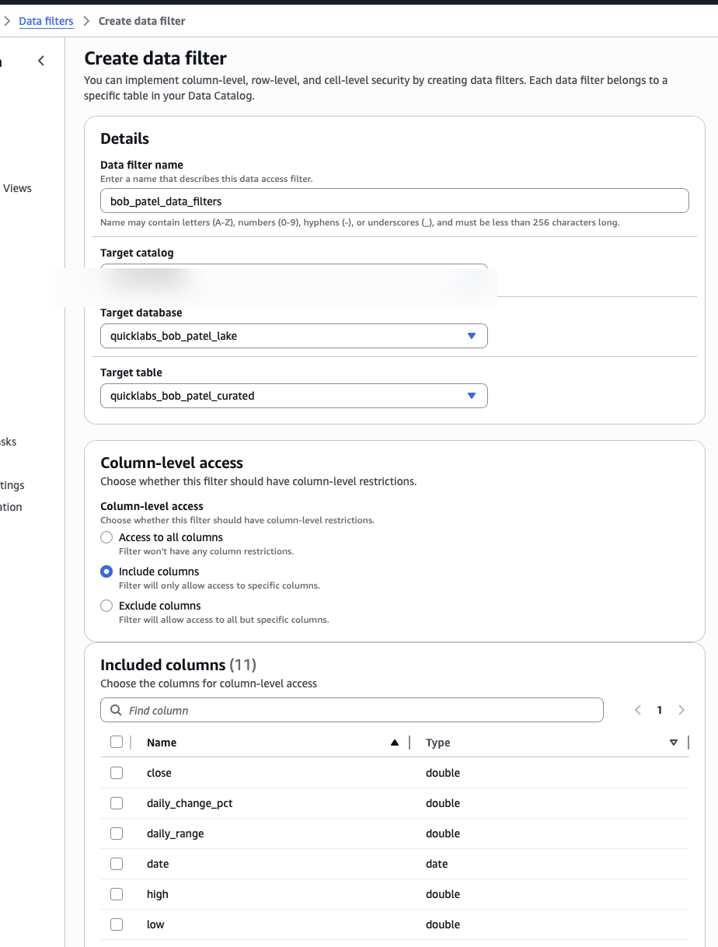Check the daily_change_pct column checkbox
Screen dimensions: 718x947
coord(117,803)
